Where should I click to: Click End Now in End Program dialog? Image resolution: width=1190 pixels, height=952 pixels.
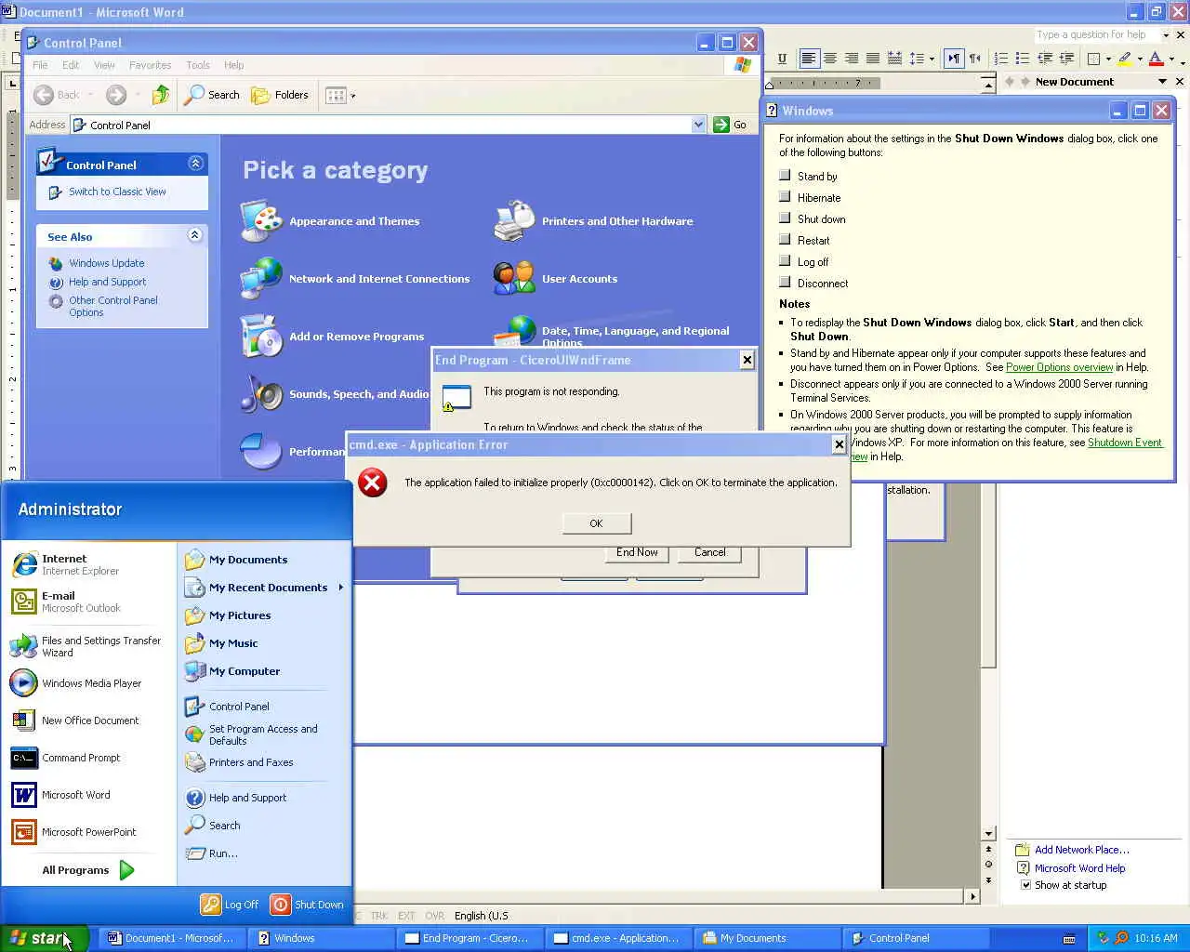click(637, 552)
